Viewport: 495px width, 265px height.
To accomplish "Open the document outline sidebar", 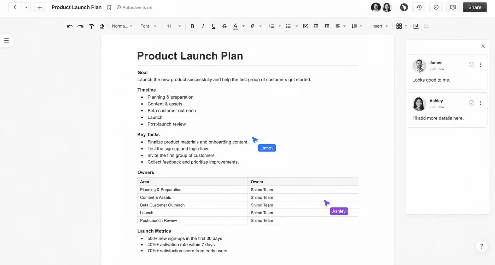I will coord(6,41).
